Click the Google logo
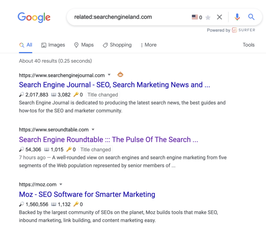Viewport: 266px width, 228px height. click(34, 17)
